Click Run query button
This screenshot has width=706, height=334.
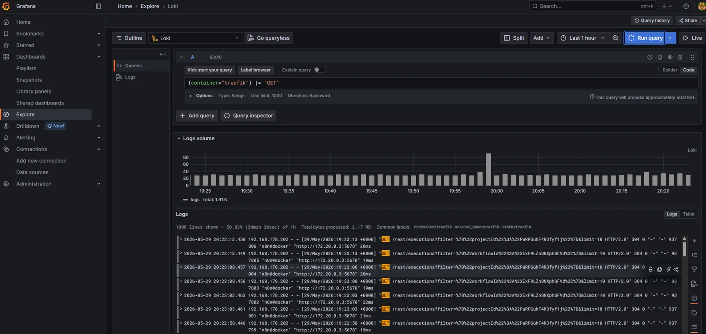click(645, 38)
